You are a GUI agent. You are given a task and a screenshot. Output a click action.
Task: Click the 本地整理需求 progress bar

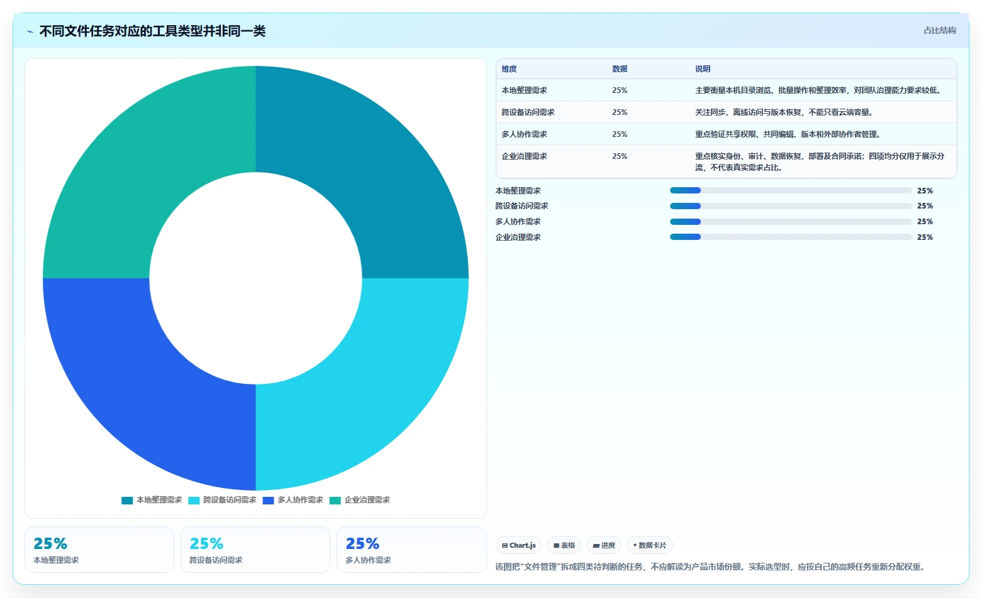[791, 190]
